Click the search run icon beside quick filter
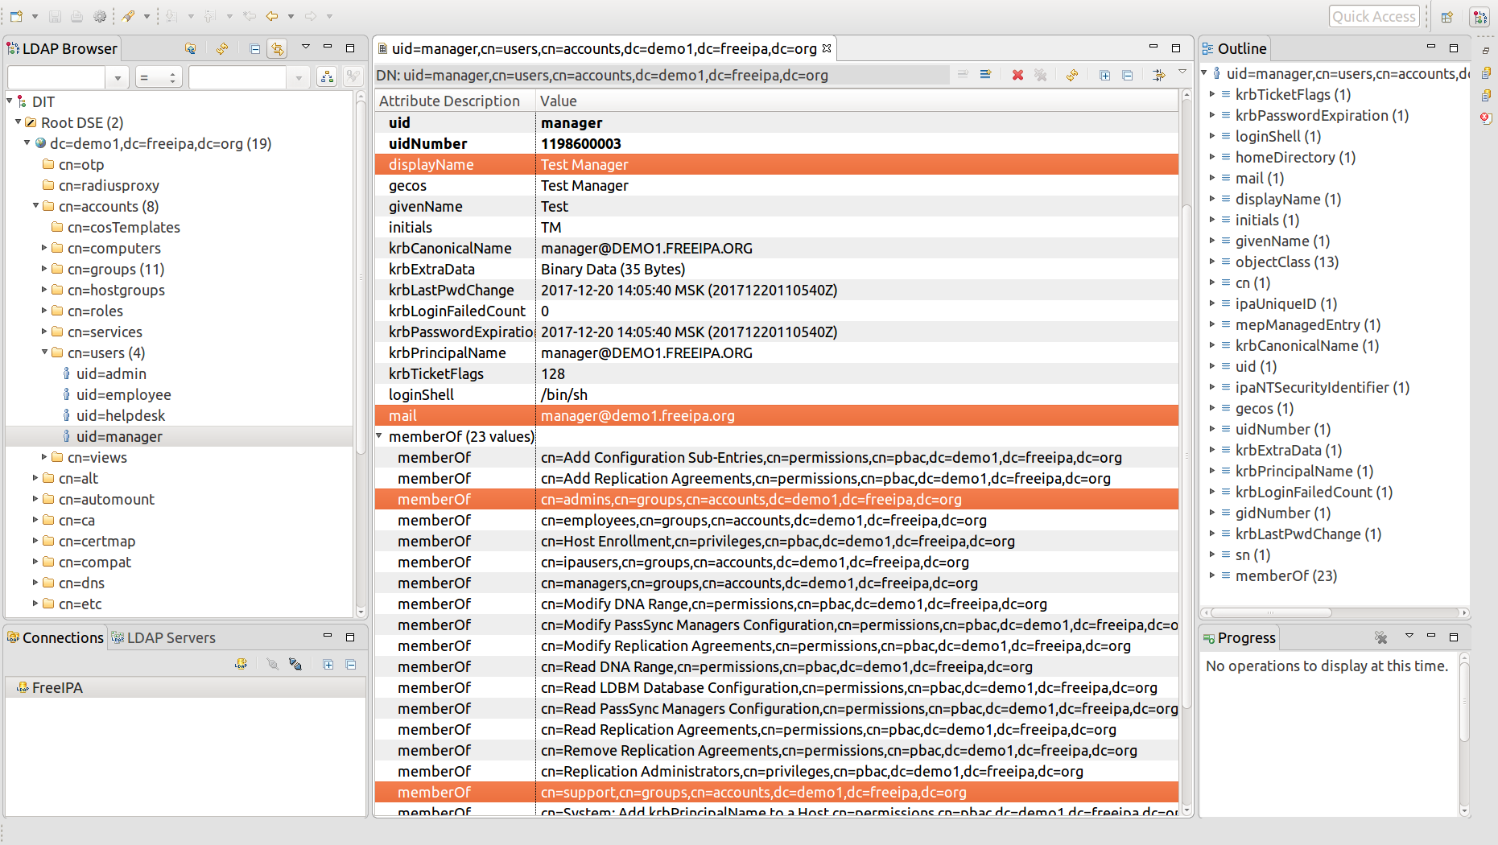 click(327, 76)
